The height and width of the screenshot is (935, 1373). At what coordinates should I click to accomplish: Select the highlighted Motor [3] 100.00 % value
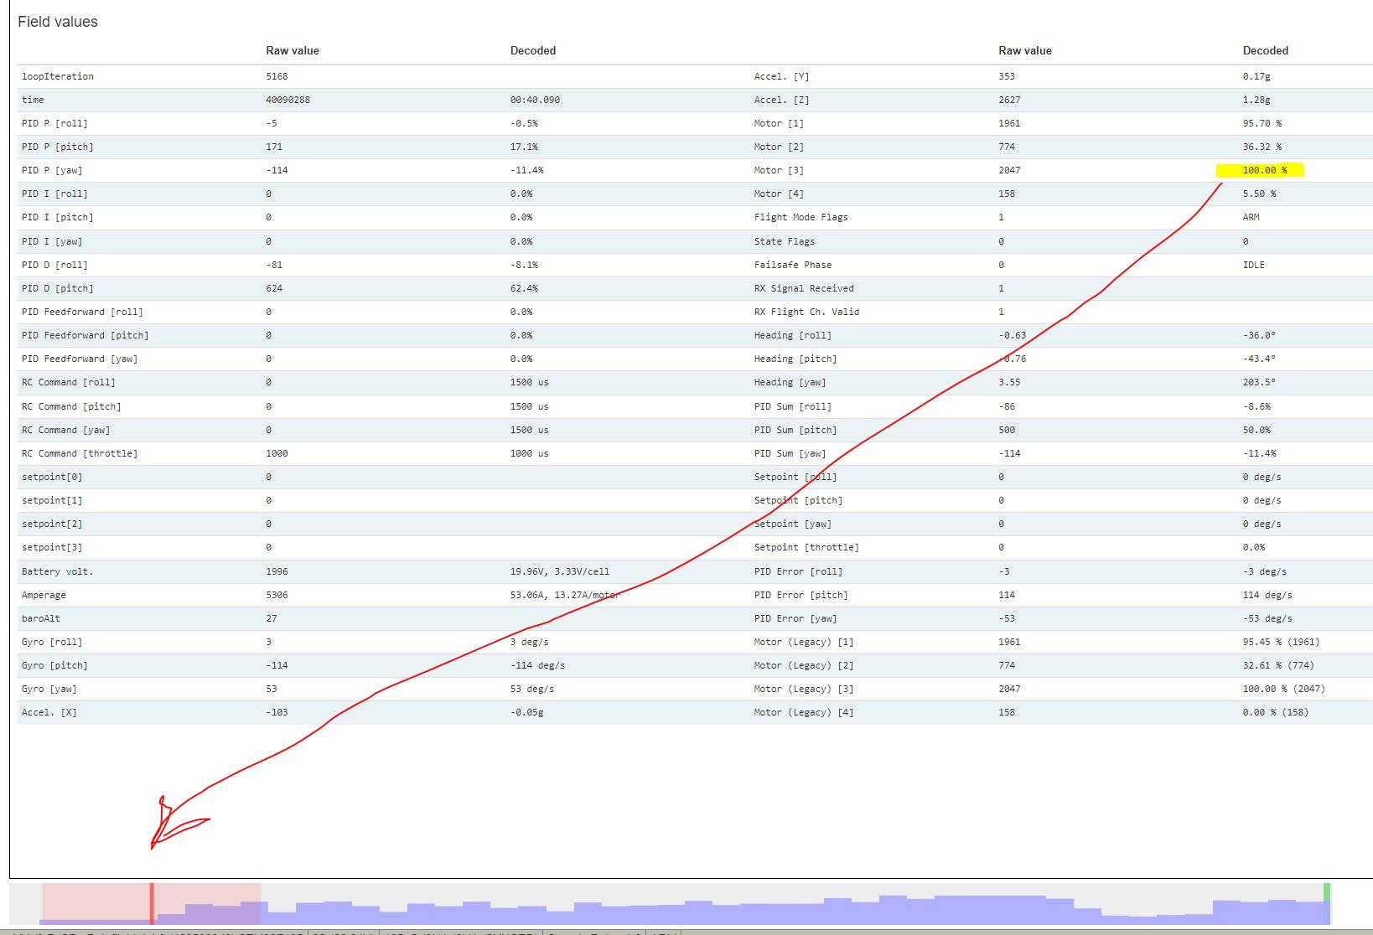(x=1264, y=170)
